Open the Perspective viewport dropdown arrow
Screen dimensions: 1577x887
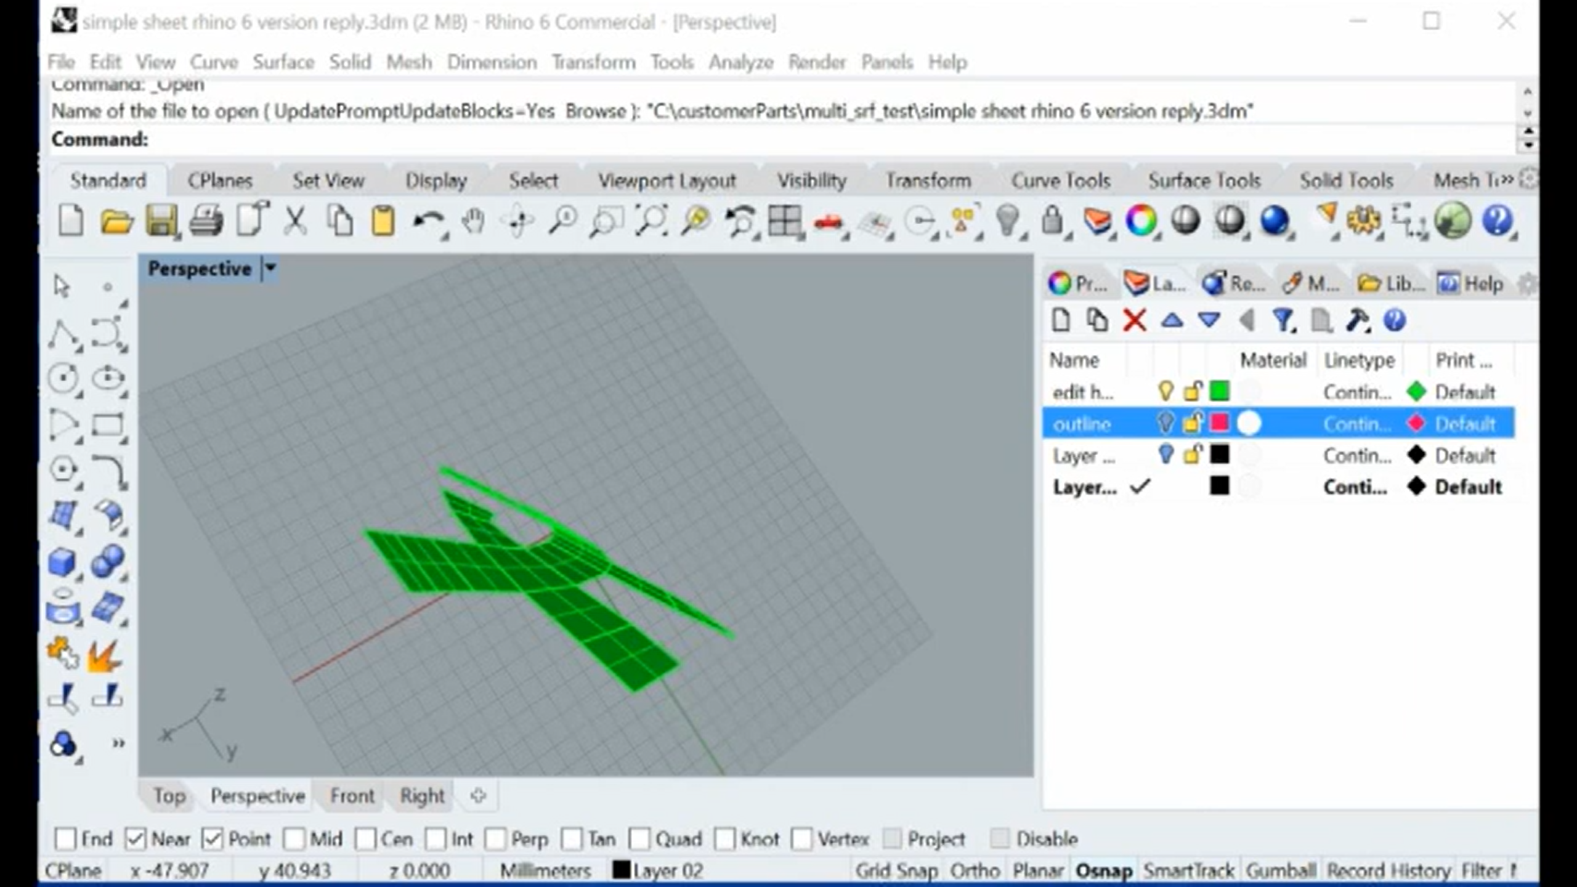pyautogui.click(x=270, y=269)
